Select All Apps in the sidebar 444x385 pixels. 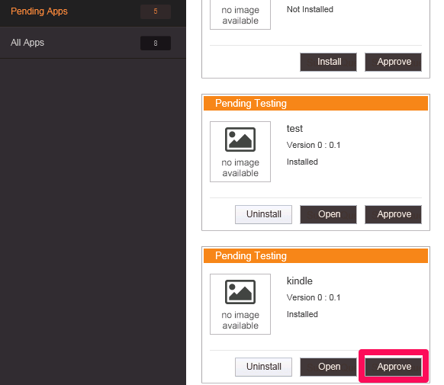pos(93,43)
